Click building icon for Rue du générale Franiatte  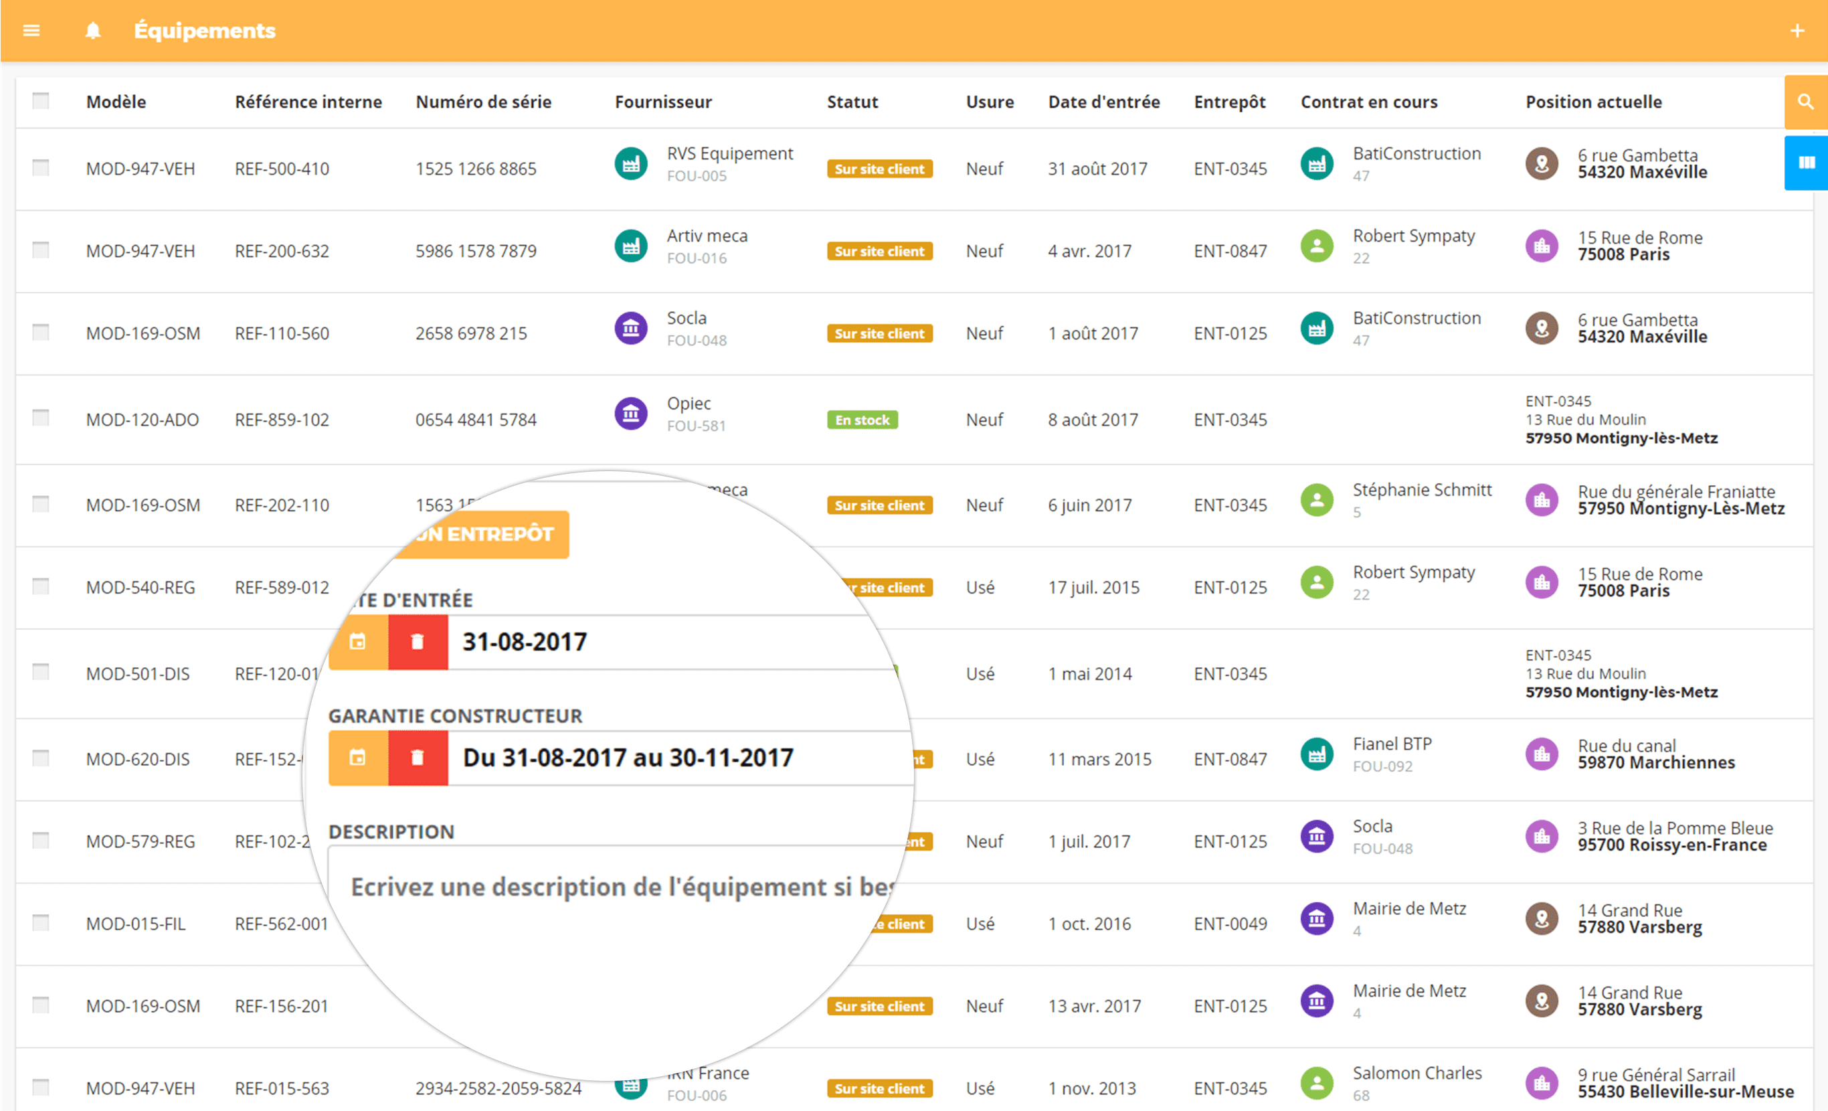tap(1542, 500)
